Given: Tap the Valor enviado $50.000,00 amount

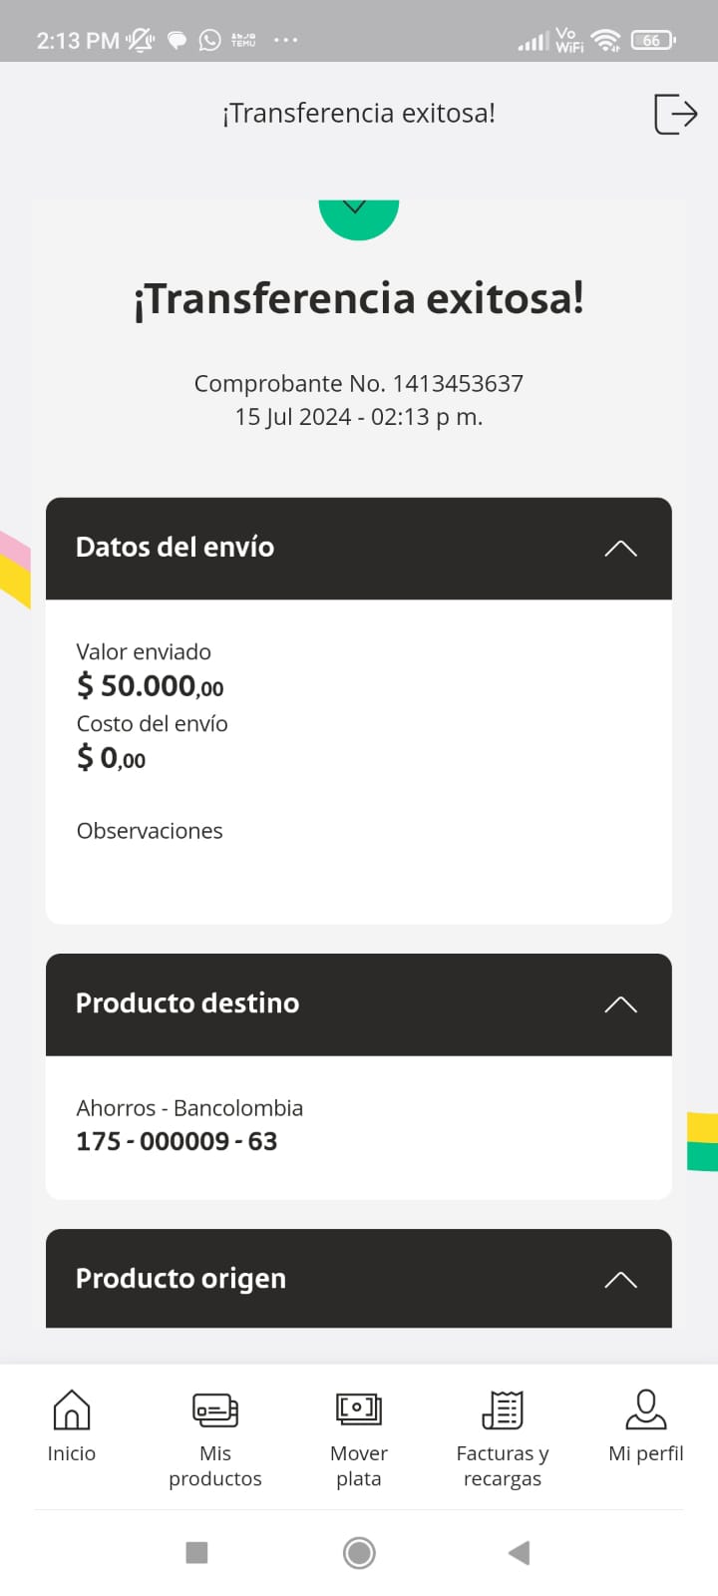Looking at the screenshot, I should [151, 686].
